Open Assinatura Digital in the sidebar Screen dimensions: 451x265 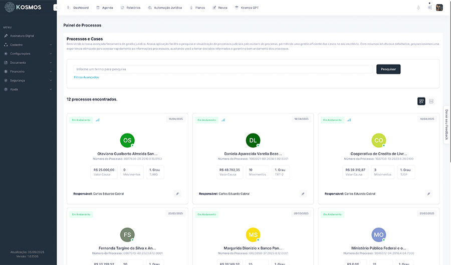click(22, 36)
